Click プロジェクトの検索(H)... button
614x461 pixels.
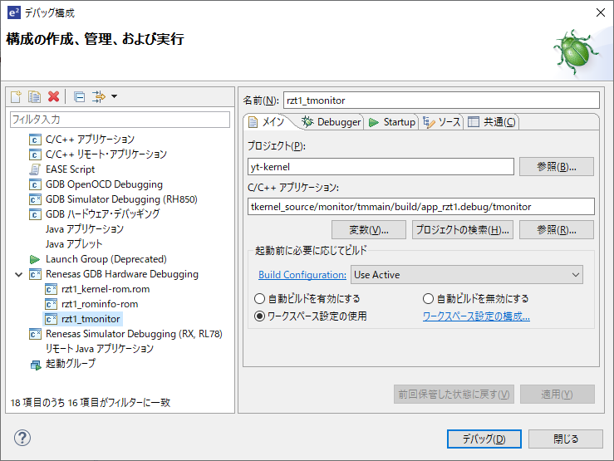tap(462, 230)
